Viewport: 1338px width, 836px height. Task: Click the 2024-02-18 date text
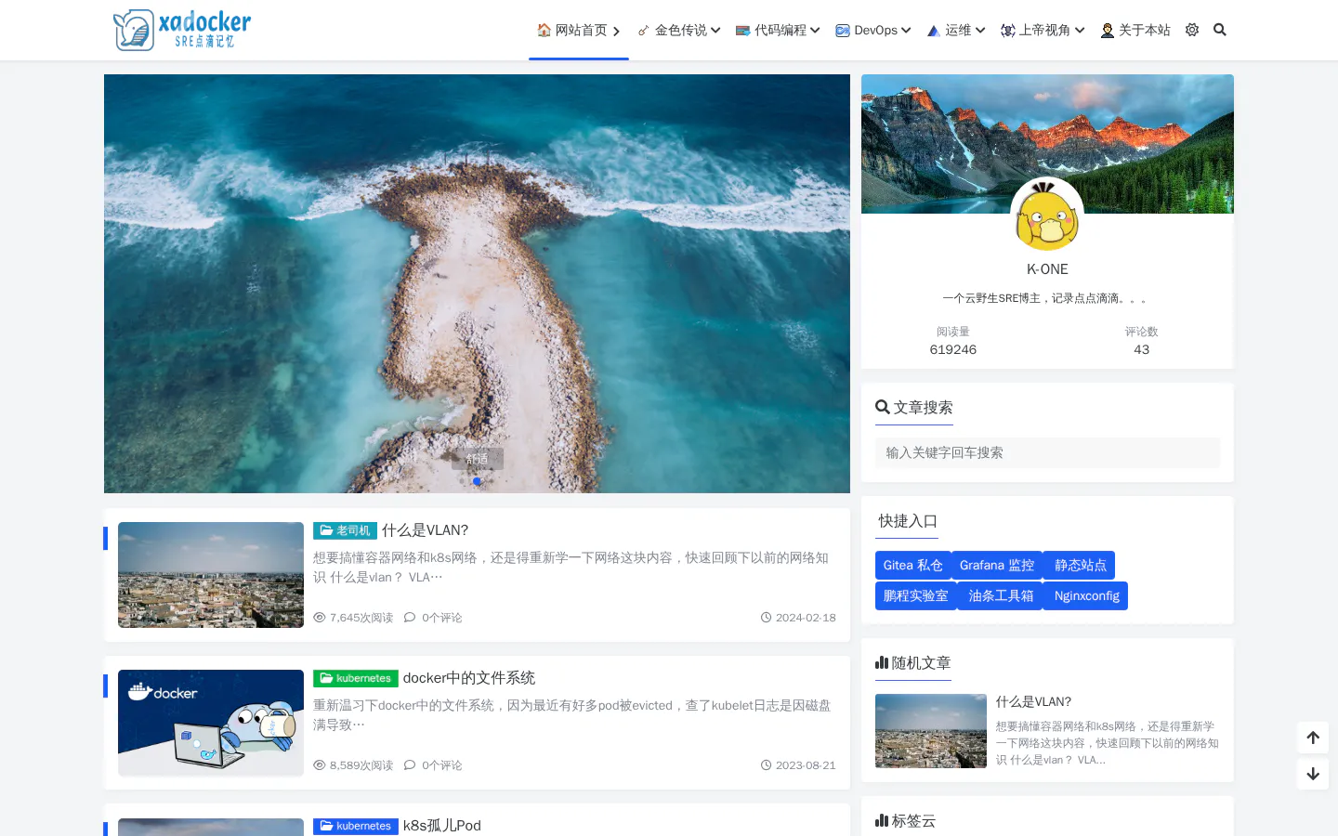[x=806, y=618]
